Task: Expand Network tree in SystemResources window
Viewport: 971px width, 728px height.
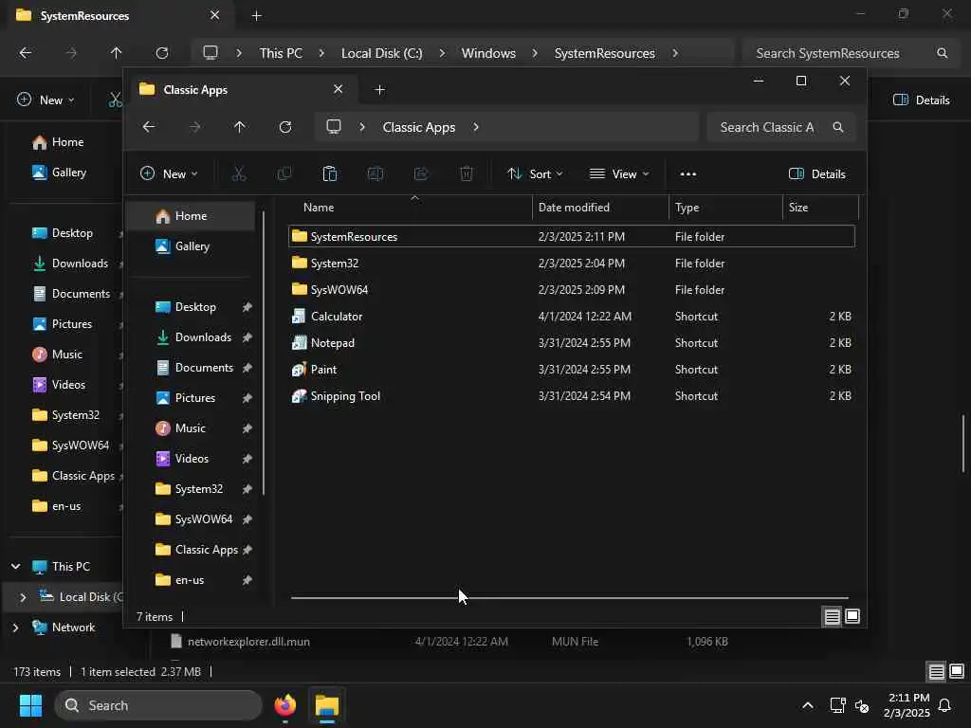Action: click(15, 628)
